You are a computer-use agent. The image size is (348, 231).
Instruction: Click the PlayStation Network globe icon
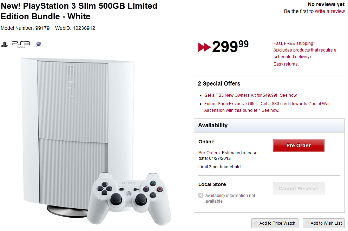click(39, 44)
